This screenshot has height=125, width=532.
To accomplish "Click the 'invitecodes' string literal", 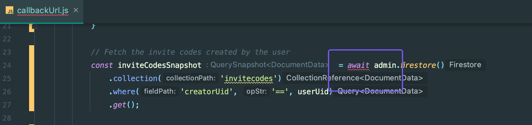I will coord(249,79).
